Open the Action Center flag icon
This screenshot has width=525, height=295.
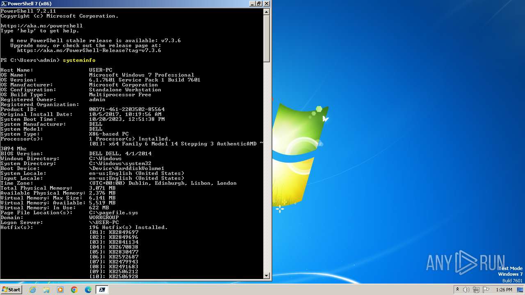point(486,290)
